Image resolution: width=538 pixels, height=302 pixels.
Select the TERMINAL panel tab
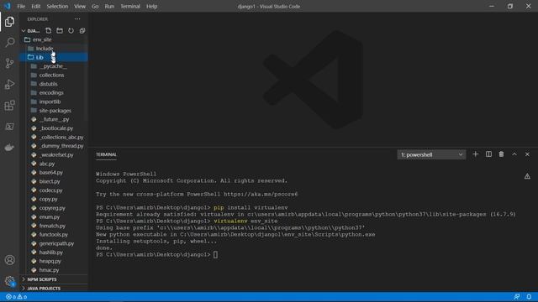coord(106,154)
